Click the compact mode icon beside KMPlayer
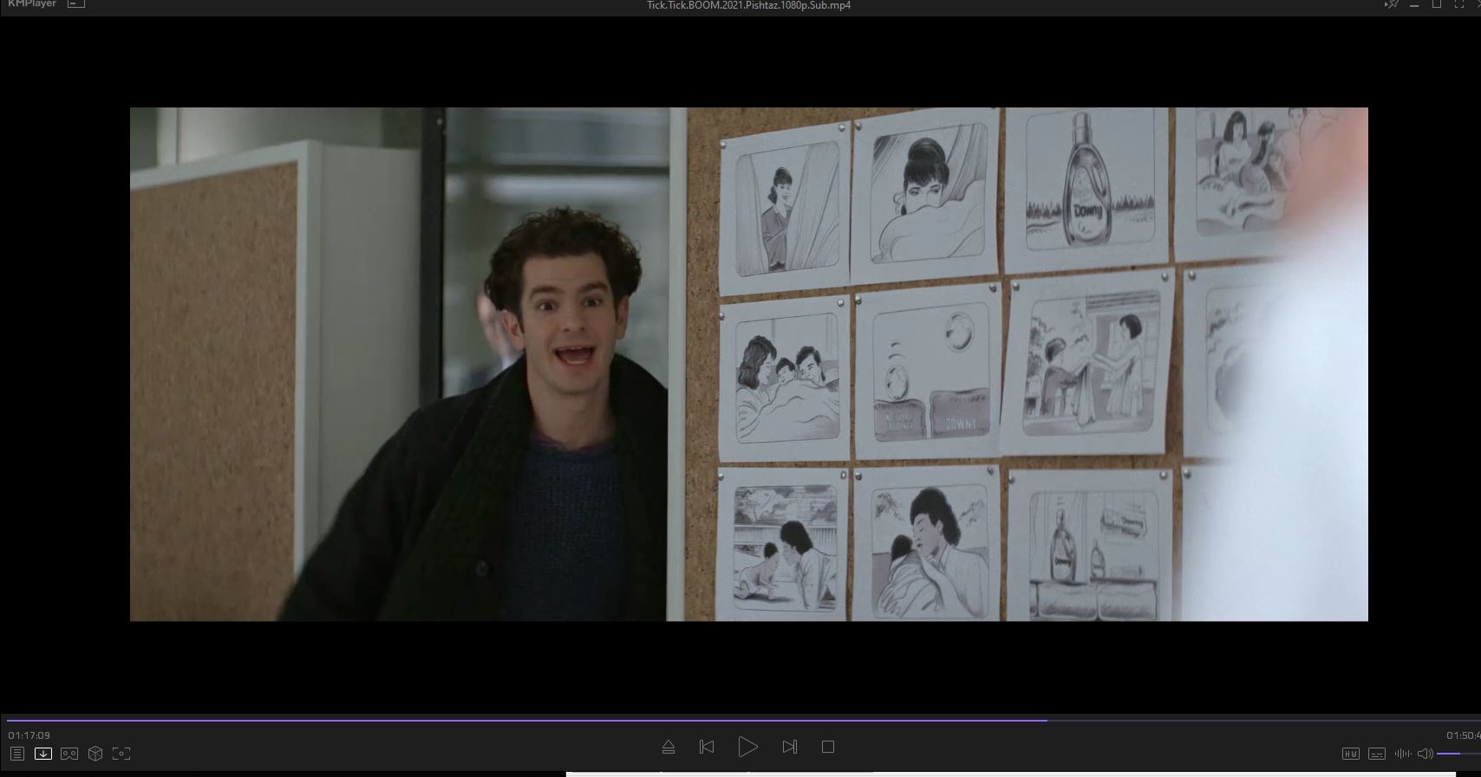Viewport: 1481px width, 777px height. point(76,4)
